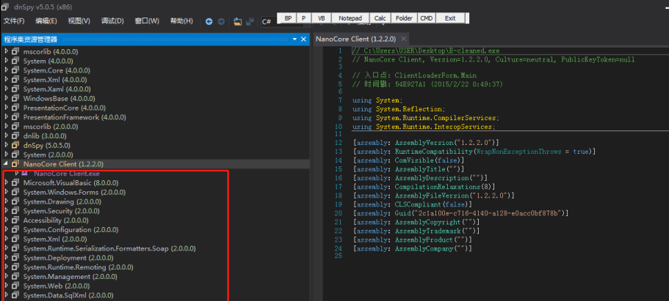Open the assembly explorer panel options arrow
The height and width of the screenshot is (301, 669).
tap(294, 39)
